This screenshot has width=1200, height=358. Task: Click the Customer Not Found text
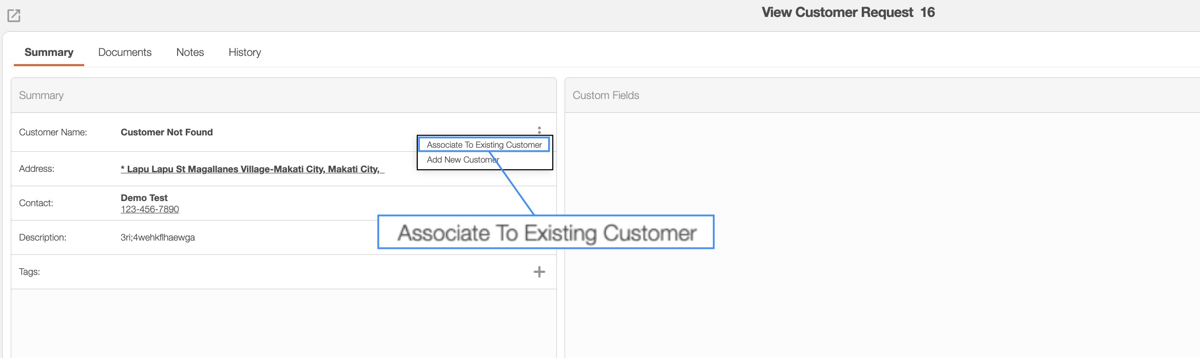(167, 132)
